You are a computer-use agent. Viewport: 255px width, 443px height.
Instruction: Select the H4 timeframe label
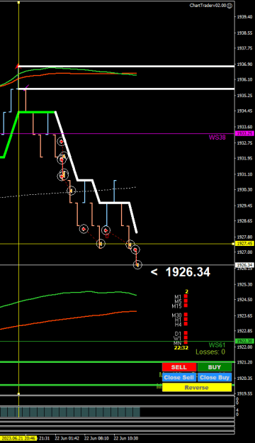click(x=178, y=325)
